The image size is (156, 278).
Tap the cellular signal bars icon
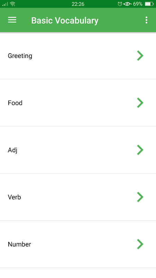tap(5, 4)
